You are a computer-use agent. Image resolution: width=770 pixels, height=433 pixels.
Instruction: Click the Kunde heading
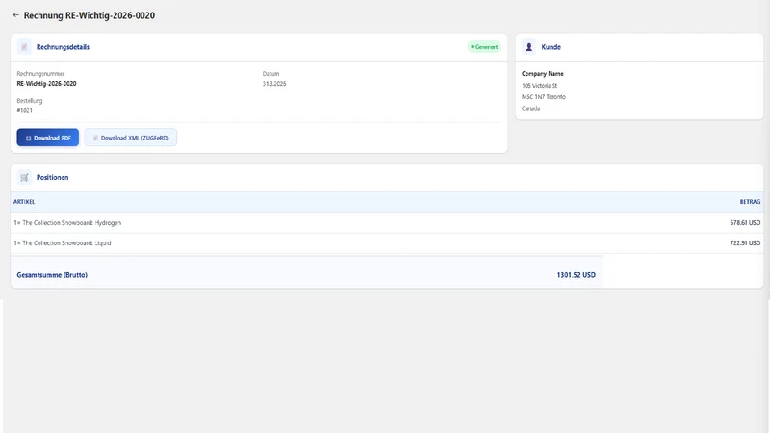point(551,47)
